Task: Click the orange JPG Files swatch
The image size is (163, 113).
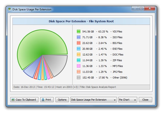Action: pos(79,72)
